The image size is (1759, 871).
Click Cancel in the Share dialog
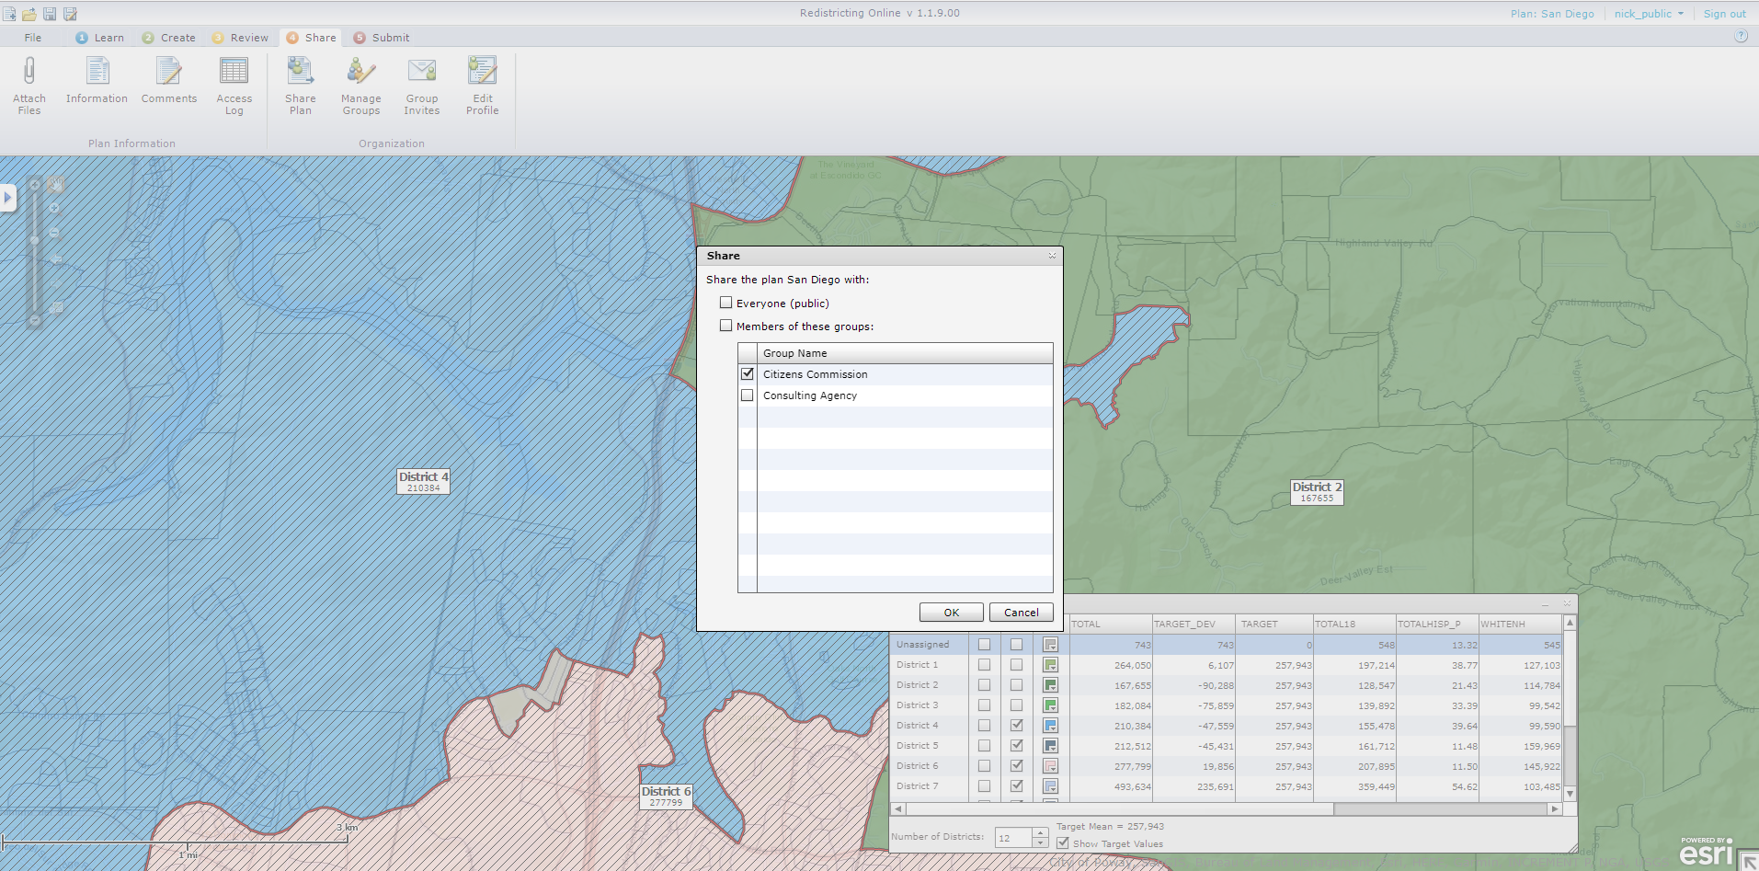(x=1022, y=613)
